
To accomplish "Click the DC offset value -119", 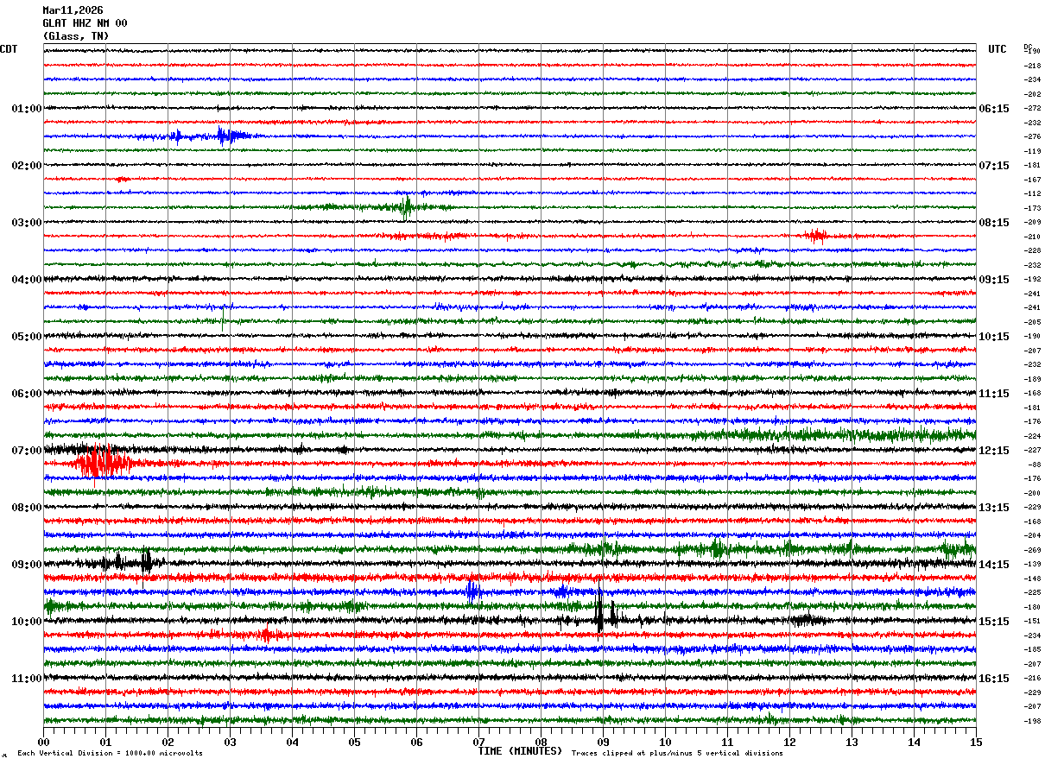I will point(1033,151).
